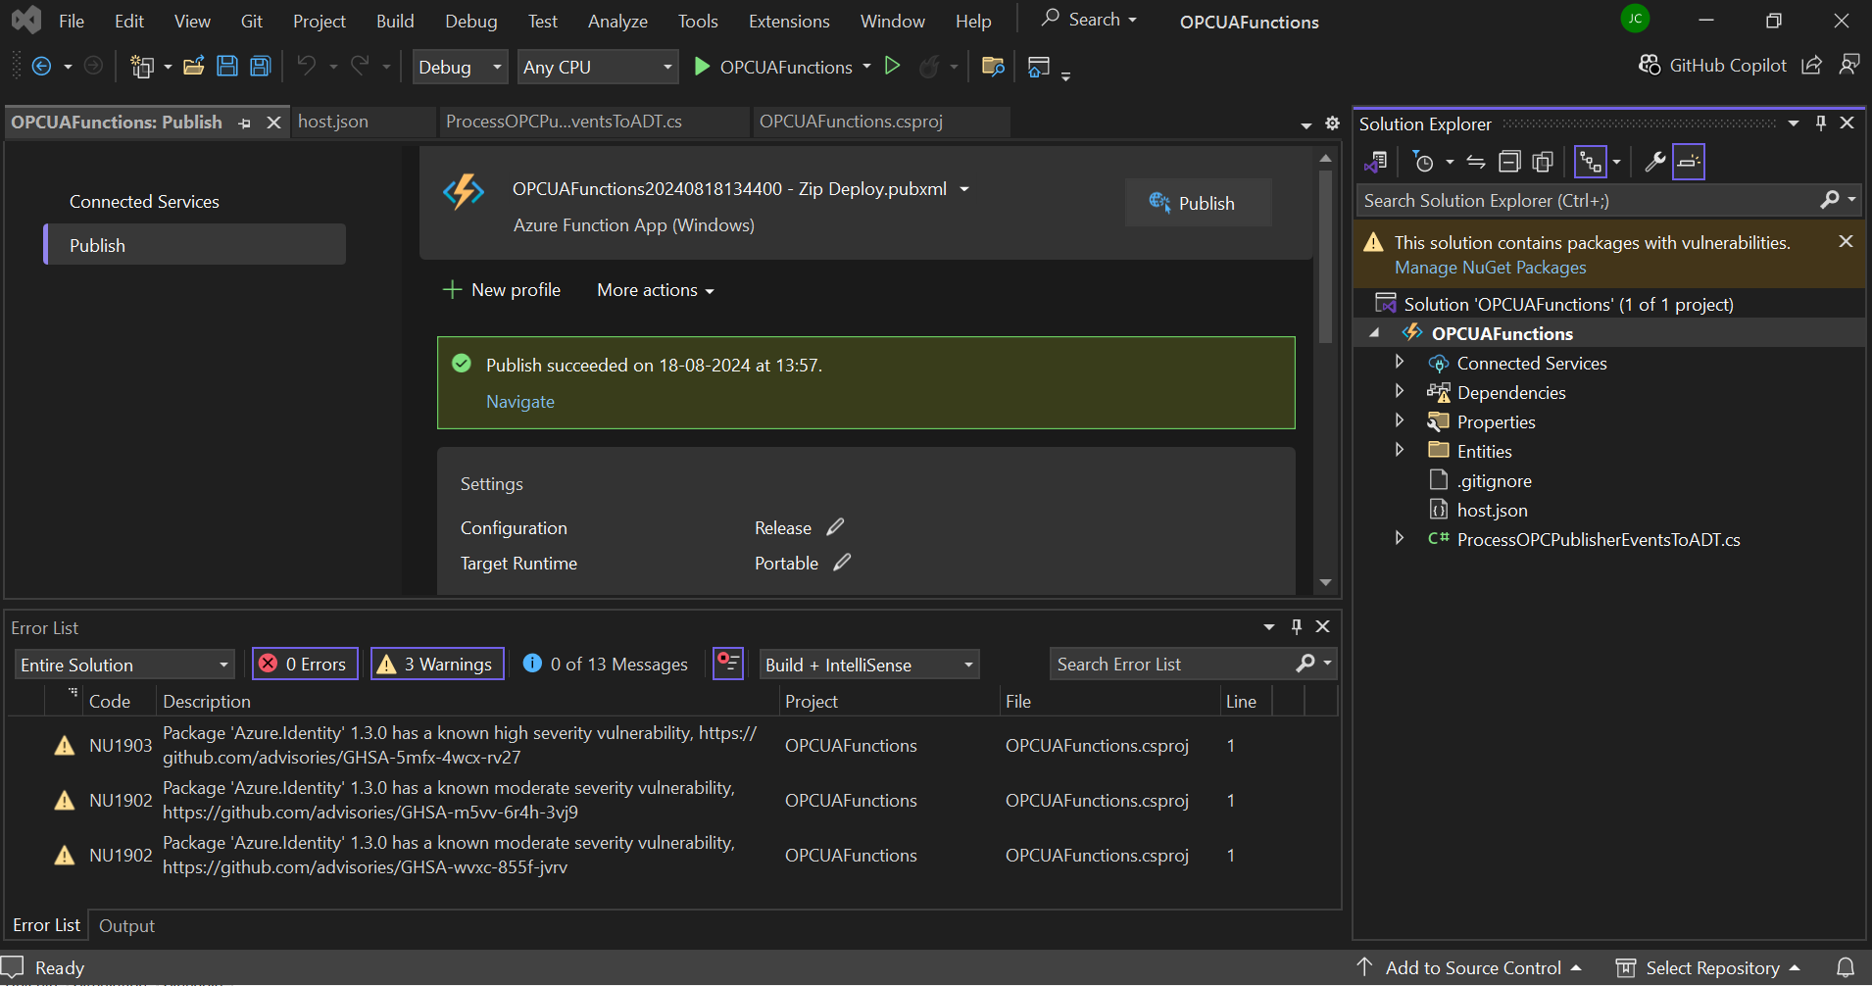Click the Save All double-disk icon

pos(261,67)
